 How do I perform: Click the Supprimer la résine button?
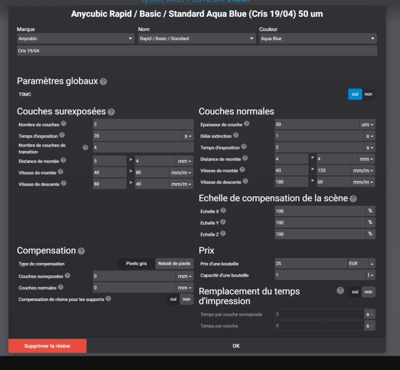(47, 346)
